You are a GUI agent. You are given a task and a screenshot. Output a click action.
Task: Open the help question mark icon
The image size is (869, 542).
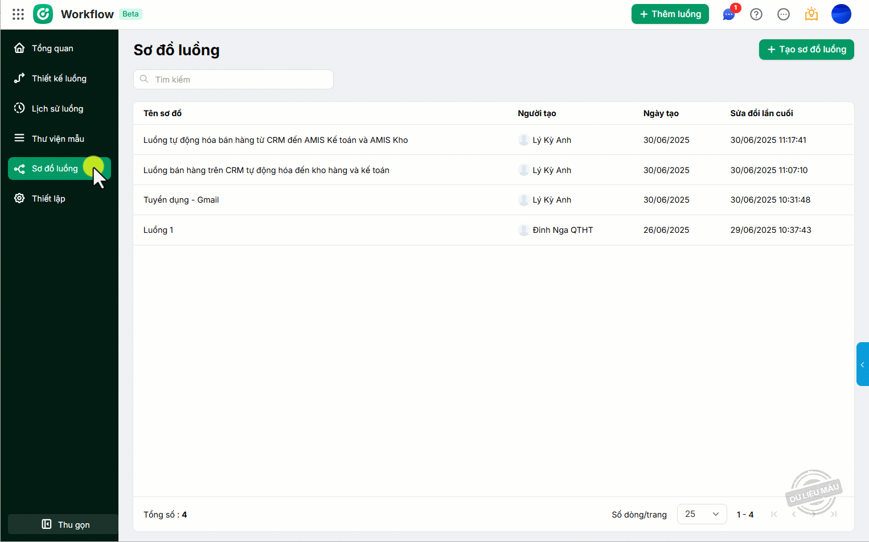click(756, 14)
